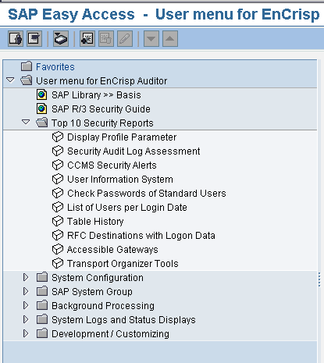Launch Security Audit Log Assessment transaction

pos(134,151)
